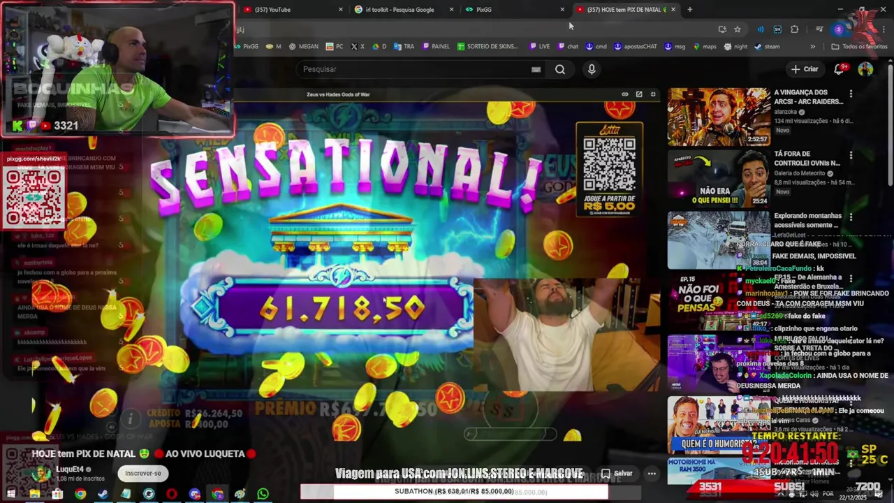Launch Microsoft Store from the taskbar
894x503 pixels.
[x=57, y=494]
